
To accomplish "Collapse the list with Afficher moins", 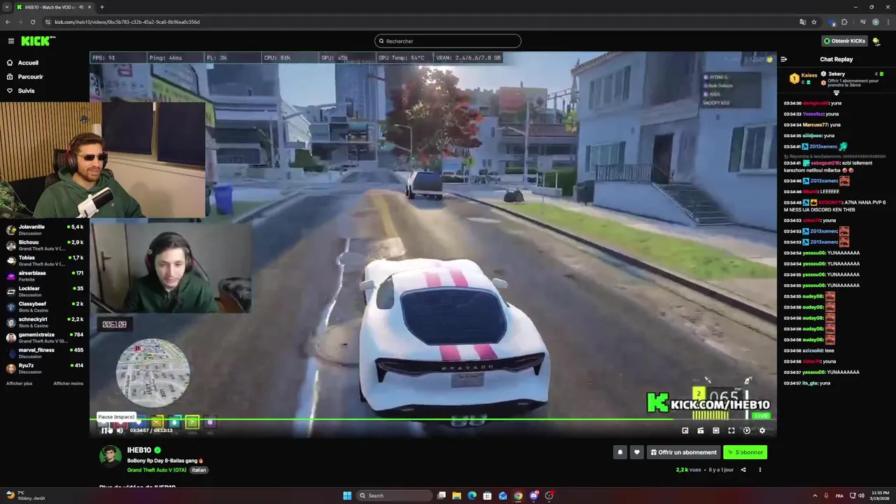I will [68, 384].
